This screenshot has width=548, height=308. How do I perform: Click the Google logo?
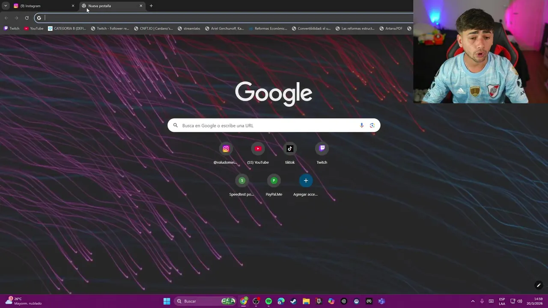click(x=274, y=94)
